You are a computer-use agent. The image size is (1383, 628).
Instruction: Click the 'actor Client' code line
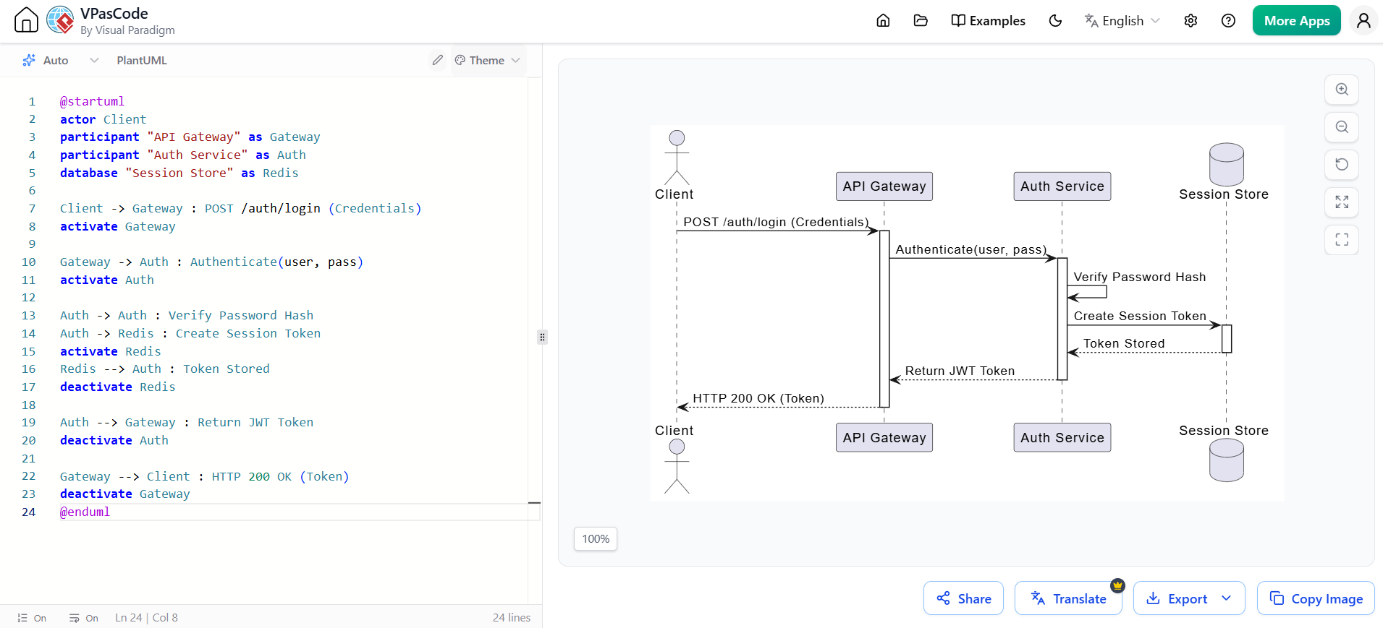click(x=103, y=119)
